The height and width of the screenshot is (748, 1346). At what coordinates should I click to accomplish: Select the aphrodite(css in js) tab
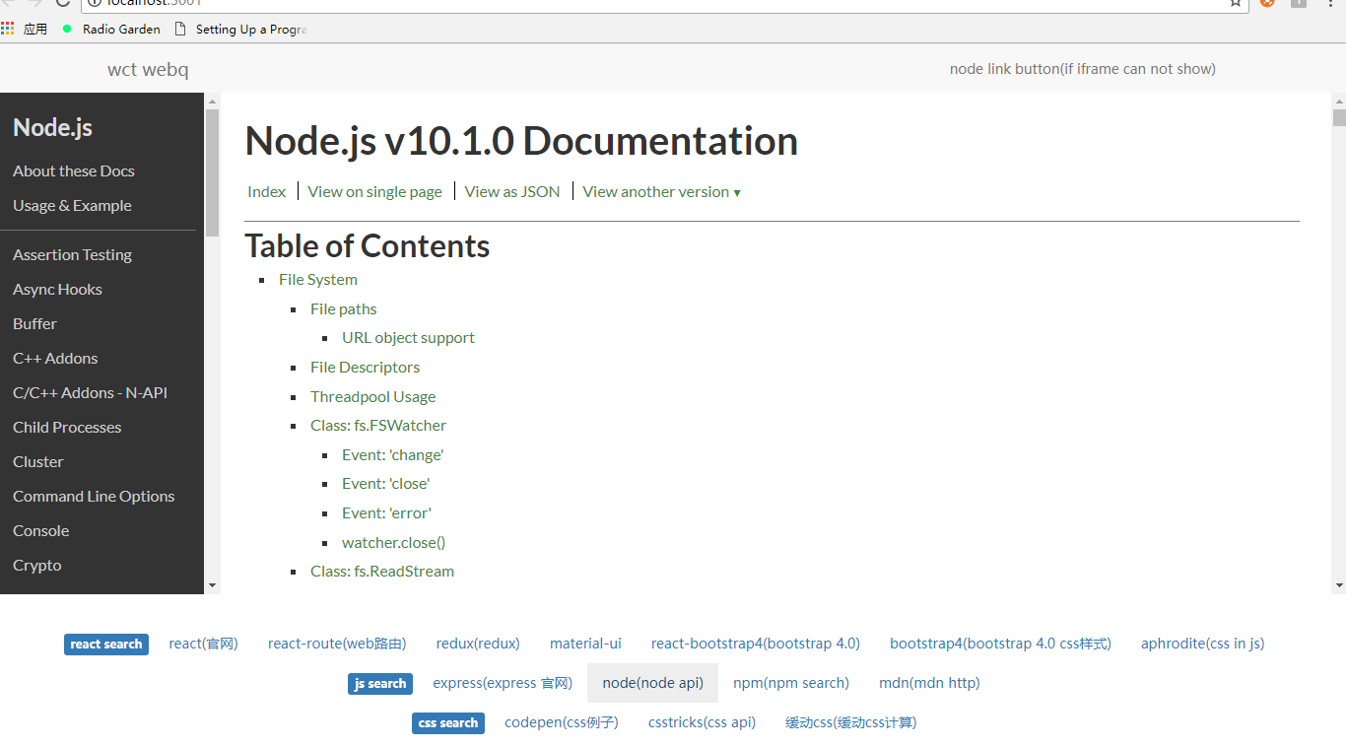tap(1202, 644)
